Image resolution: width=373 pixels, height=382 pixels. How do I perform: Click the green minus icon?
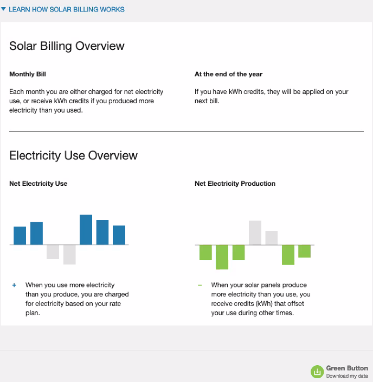(200, 285)
